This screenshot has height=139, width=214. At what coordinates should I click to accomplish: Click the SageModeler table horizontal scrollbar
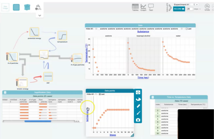[x=38, y=121]
